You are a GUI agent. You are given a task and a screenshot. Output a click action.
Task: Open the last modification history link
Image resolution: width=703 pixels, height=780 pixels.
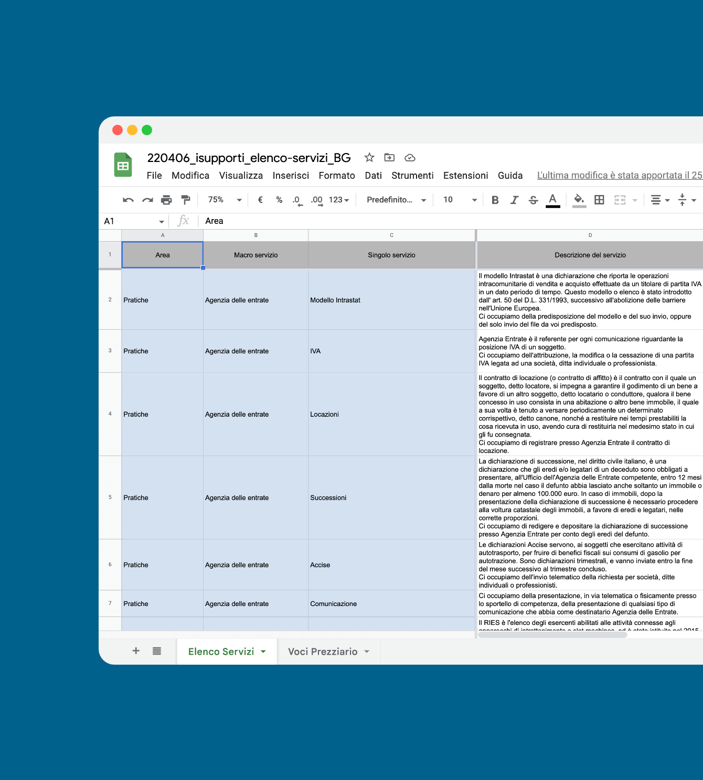click(620, 176)
